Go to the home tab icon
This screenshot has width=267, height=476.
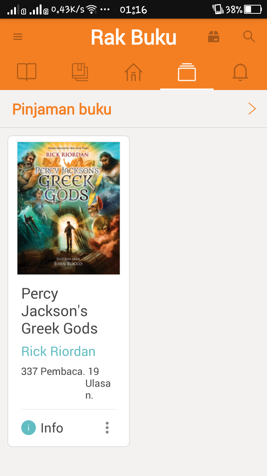coord(133,72)
